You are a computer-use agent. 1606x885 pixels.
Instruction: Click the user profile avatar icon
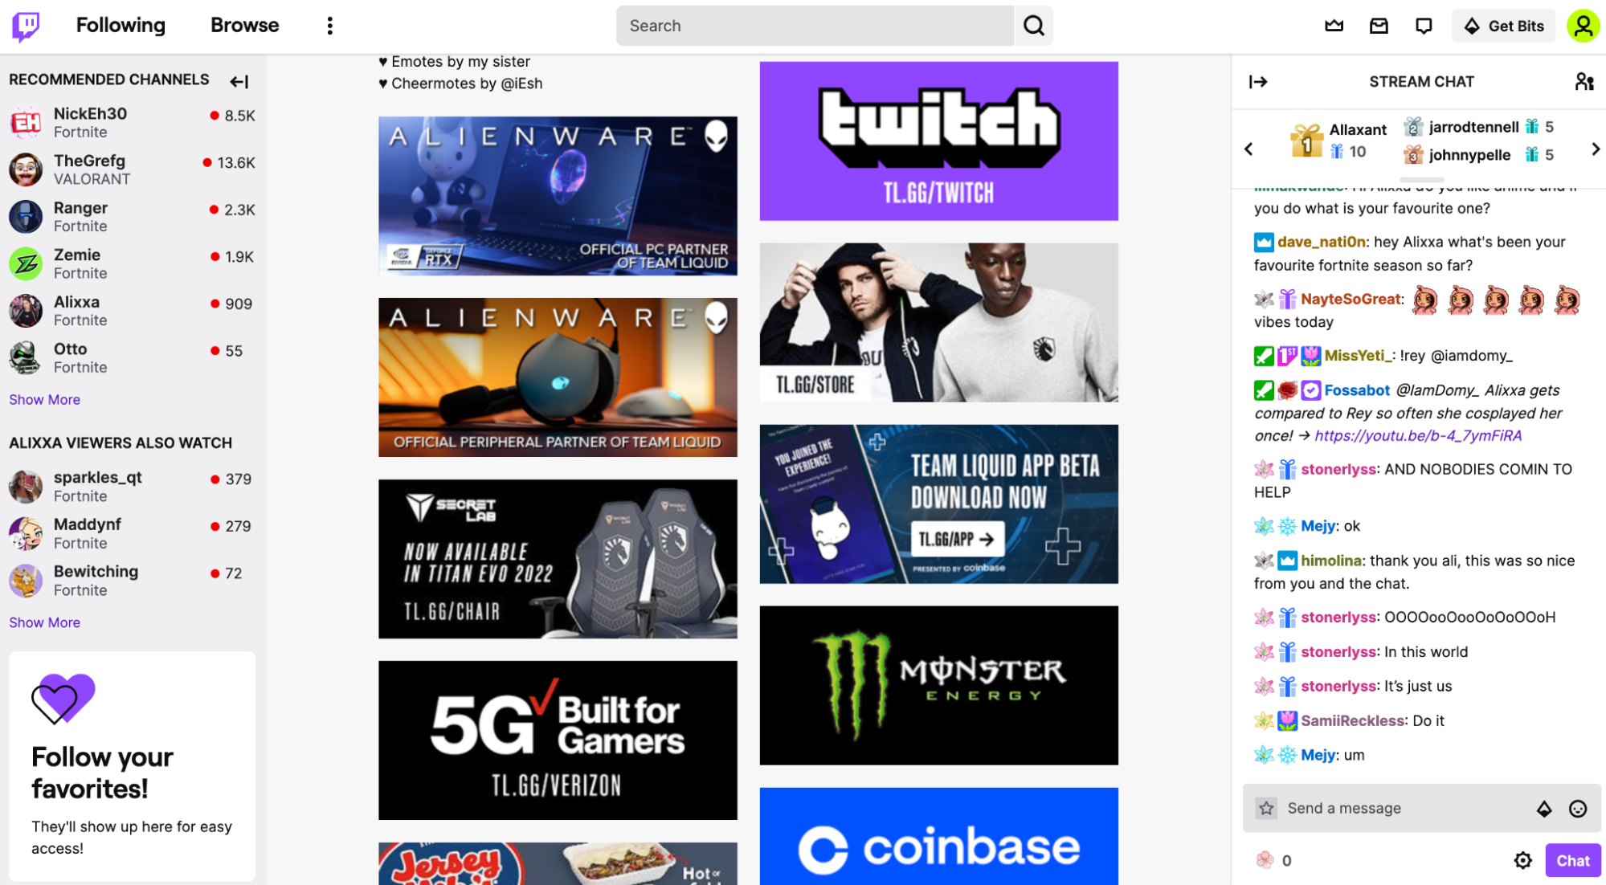pyautogui.click(x=1584, y=25)
